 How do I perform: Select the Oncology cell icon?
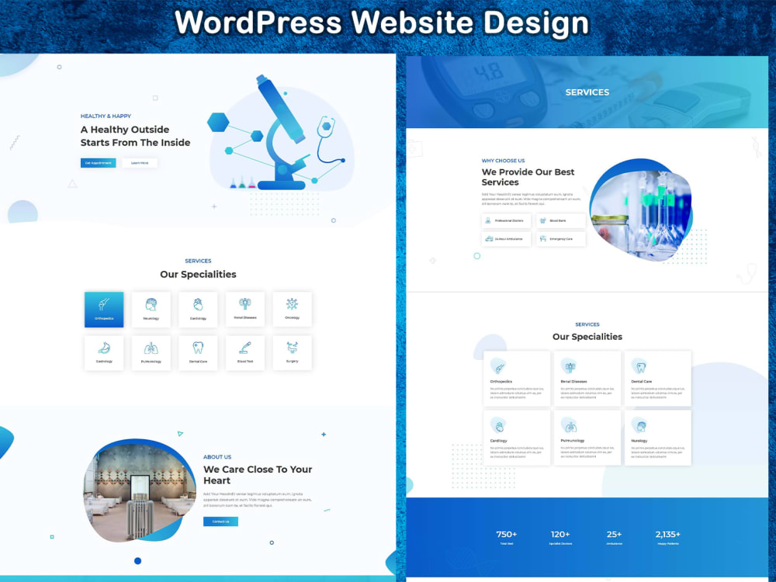tap(292, 303)
